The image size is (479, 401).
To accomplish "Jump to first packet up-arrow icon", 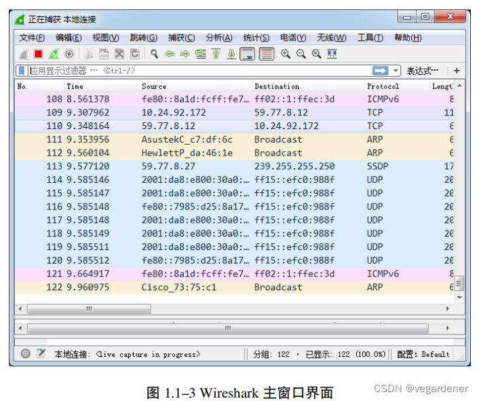I will (216, 54).
